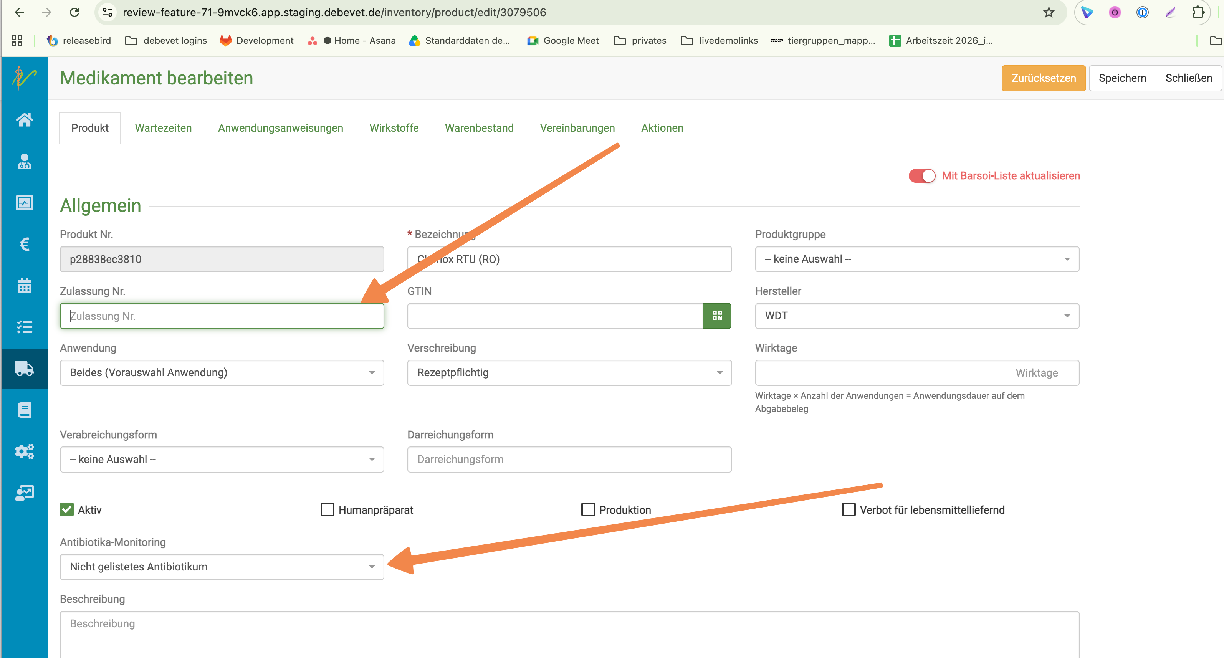Screen dimensions: 1224x658
Task: Switch to the Warenbestand tab
Action: 479,128
